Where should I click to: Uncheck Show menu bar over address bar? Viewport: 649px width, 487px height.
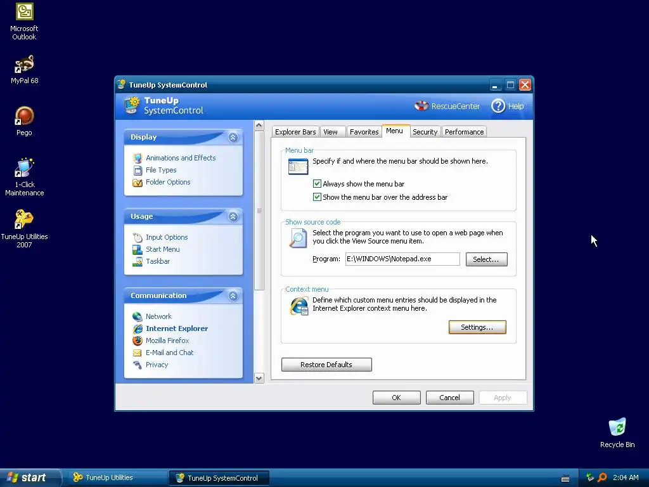point(317,197)
